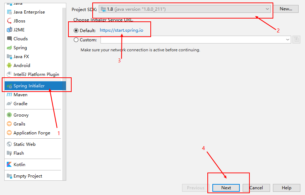Screen dimensions: 305x195
Task: Select the Maven 'm' icon
Action: coord(9,94)
